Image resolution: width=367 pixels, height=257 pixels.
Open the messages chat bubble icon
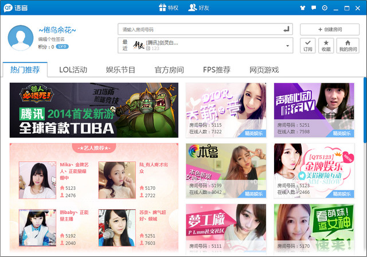coord(314,7)
